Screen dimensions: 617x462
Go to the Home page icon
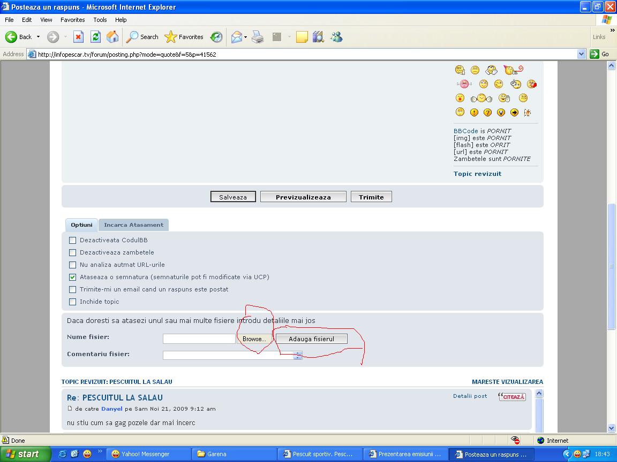click(x=112, y=37)
